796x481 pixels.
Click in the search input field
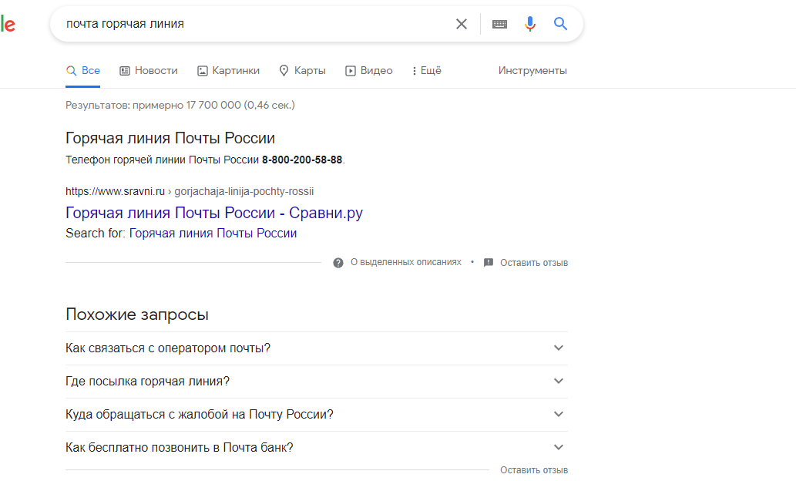tap(254, 24)
